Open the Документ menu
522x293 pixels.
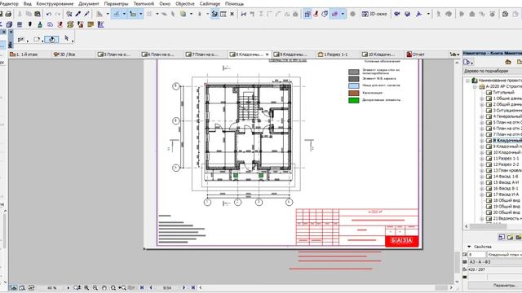[89, 3]
